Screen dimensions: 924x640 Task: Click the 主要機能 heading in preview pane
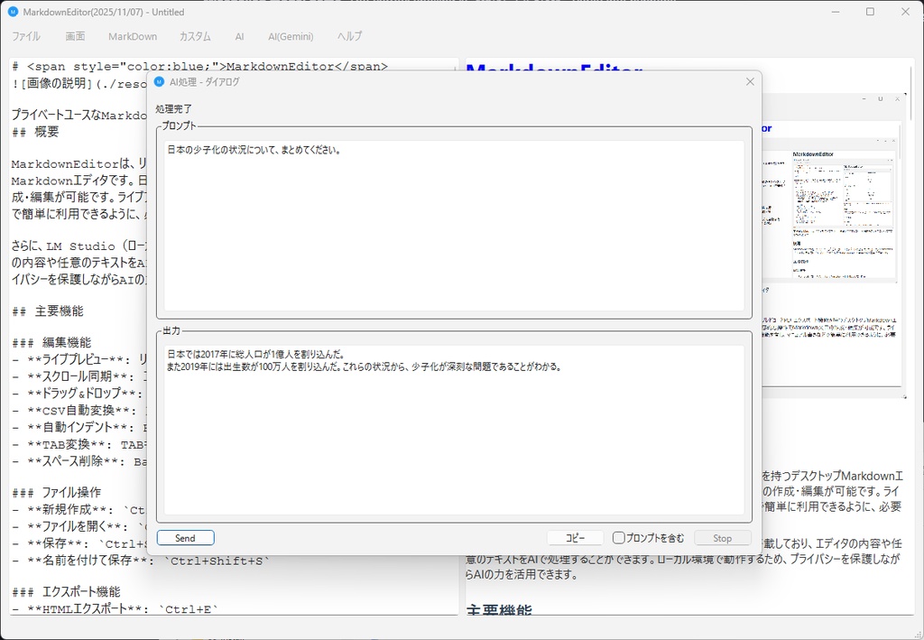[498, 610]
